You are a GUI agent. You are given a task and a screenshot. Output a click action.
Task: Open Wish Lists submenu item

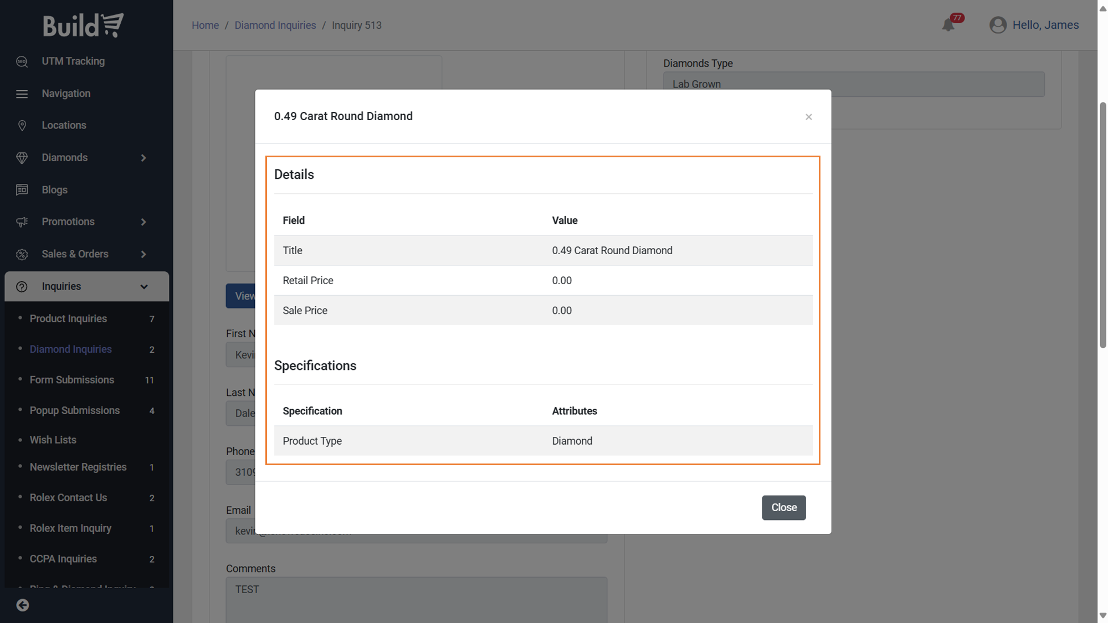[x=53, y=440]
